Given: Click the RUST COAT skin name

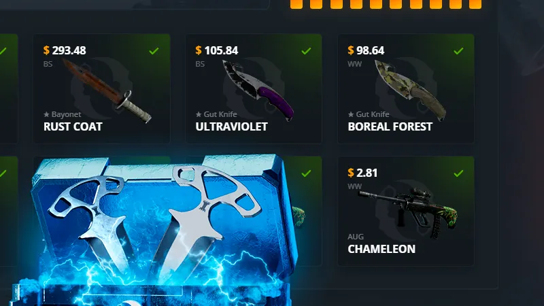Looking at the screenshot, I should pyautogui.click(x=73, y=126).
